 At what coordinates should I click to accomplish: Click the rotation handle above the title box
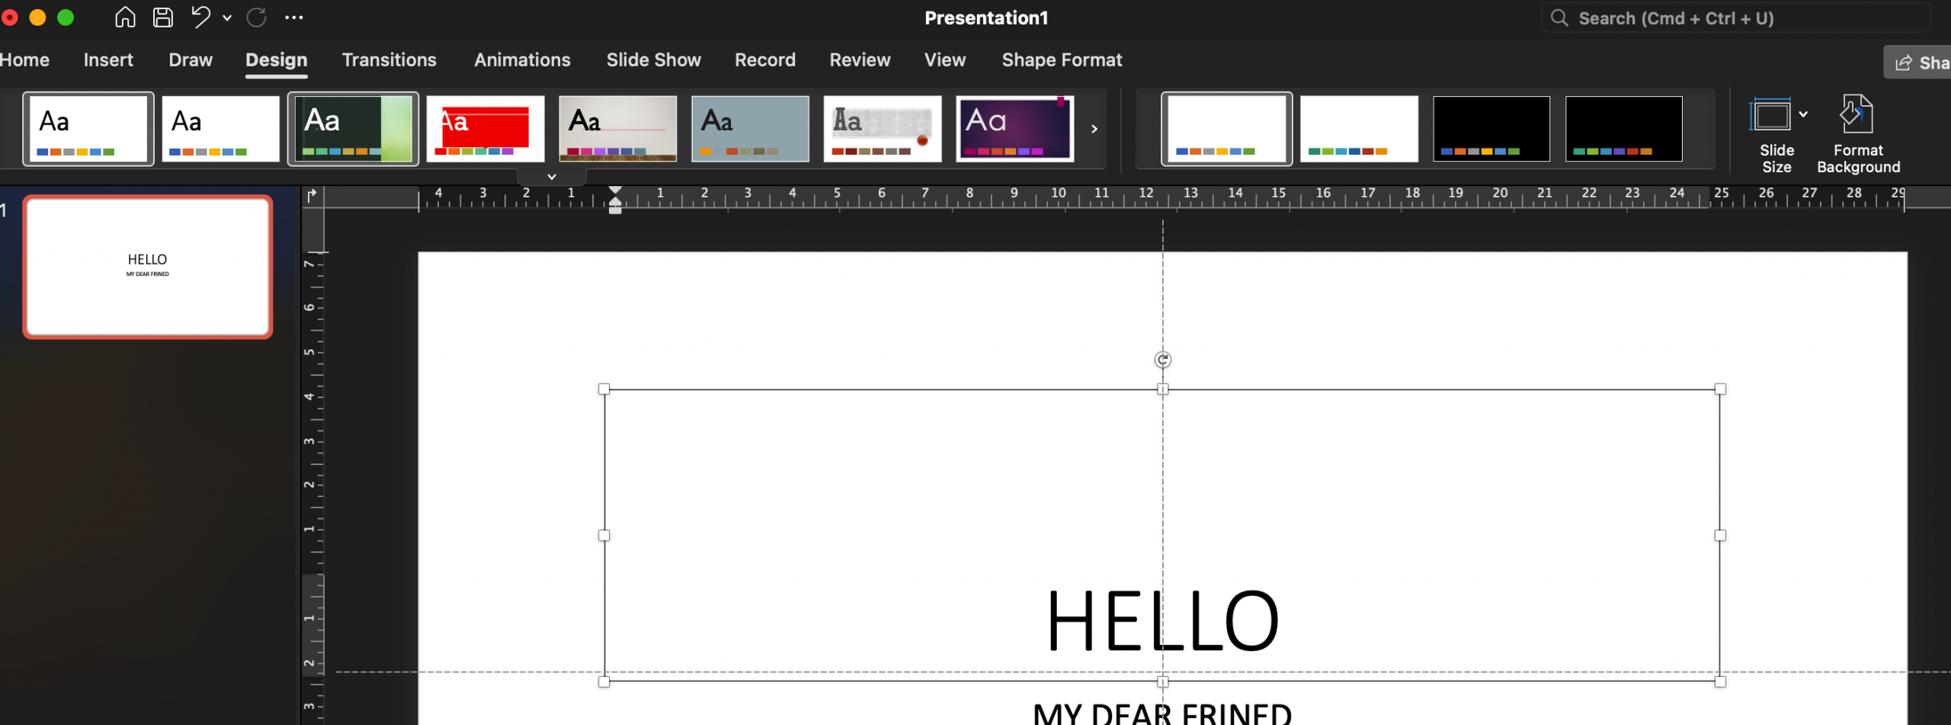[1162, 360]
